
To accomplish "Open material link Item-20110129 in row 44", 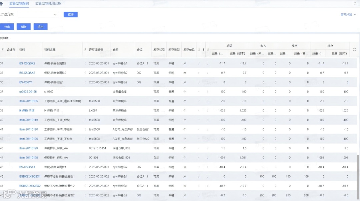I will 28,158.
